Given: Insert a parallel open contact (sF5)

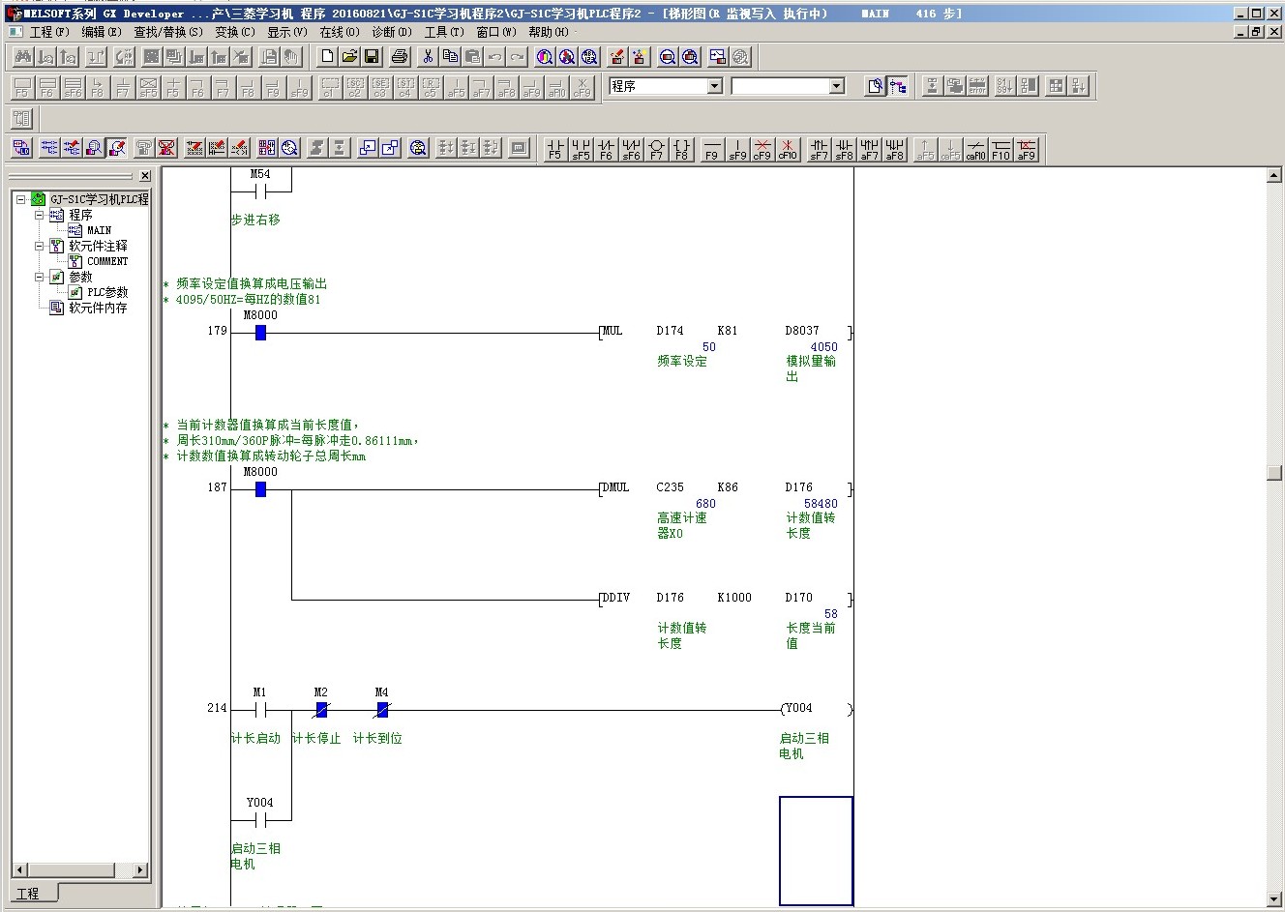Looking at the screenshot, I should click(581, 148).
